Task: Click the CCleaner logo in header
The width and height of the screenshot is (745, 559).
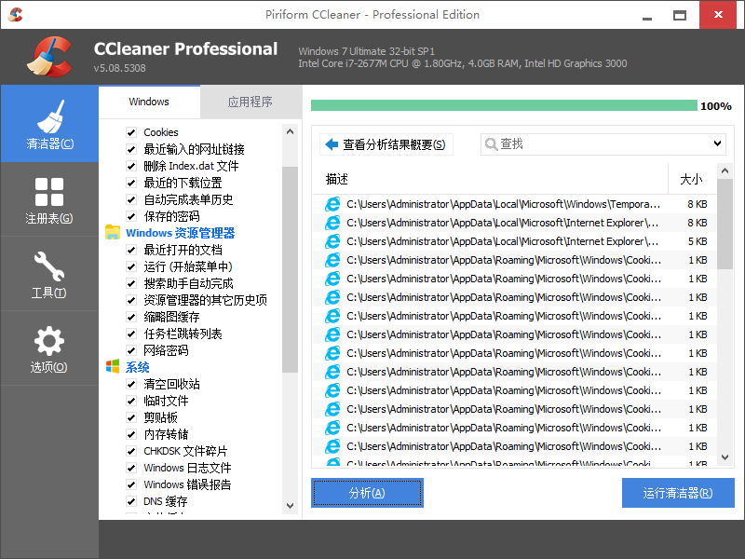Action: point(49,56)
